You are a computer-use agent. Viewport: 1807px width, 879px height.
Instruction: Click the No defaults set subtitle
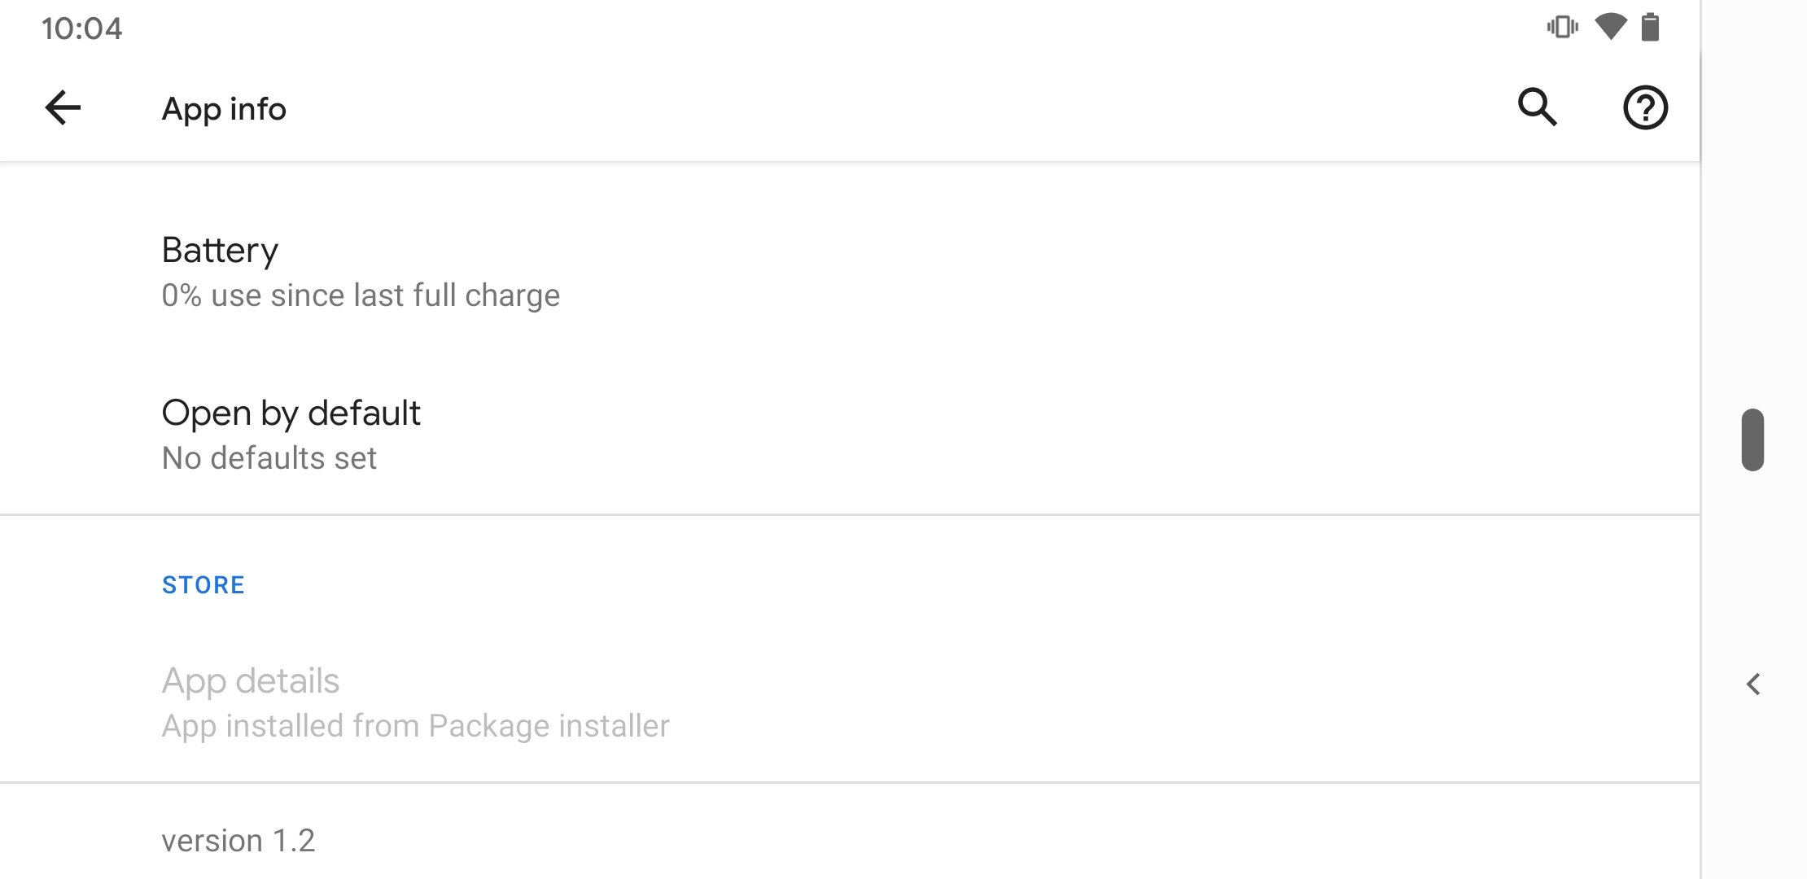269,458
